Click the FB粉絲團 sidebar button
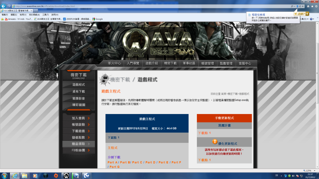The height and width of the screenshot is (179, 319). [x=79, y=150]
